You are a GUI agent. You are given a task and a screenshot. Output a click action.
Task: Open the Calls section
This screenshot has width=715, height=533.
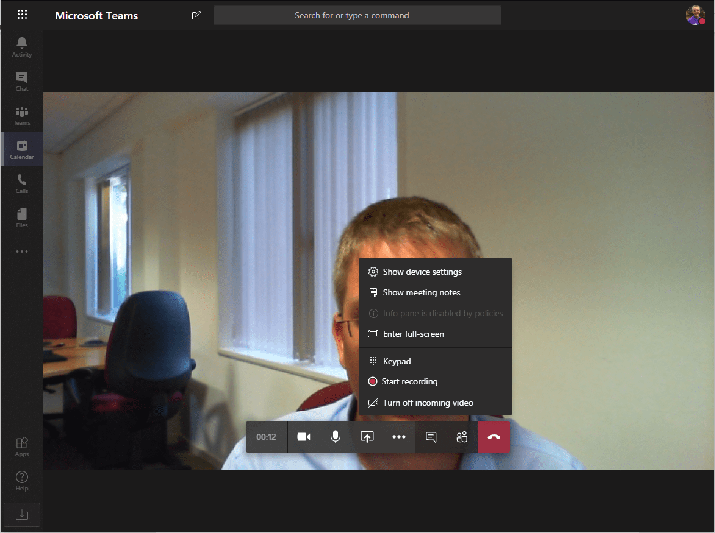[x=22, y=184]
